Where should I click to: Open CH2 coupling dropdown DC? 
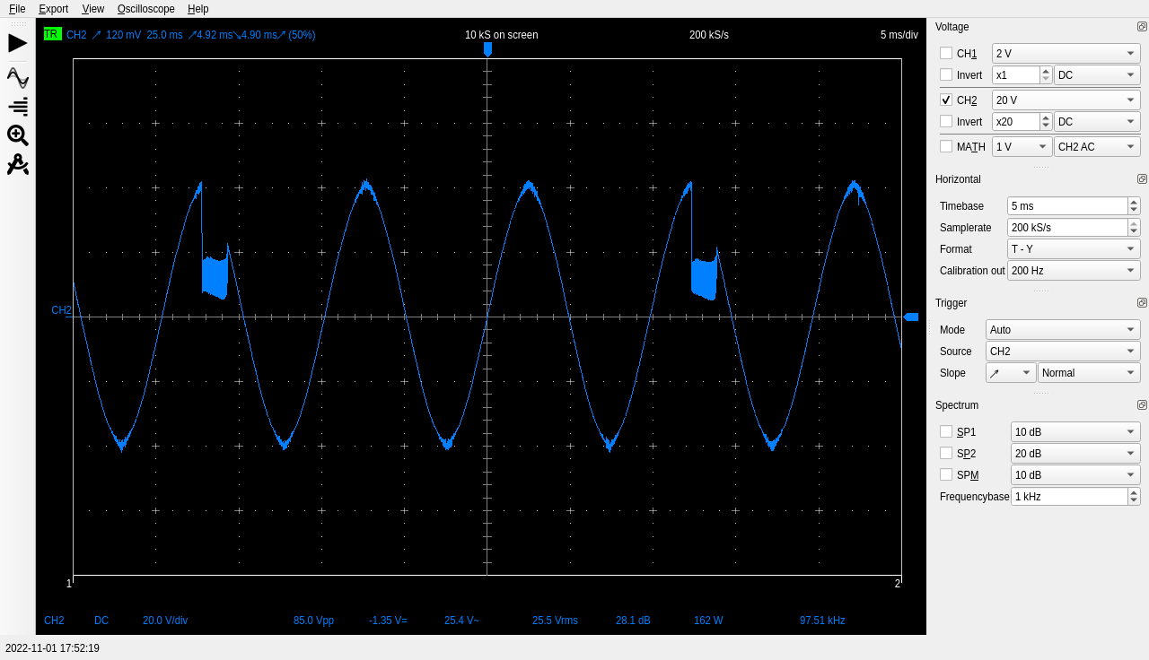pyautogui.click(x=1097, y=122)
